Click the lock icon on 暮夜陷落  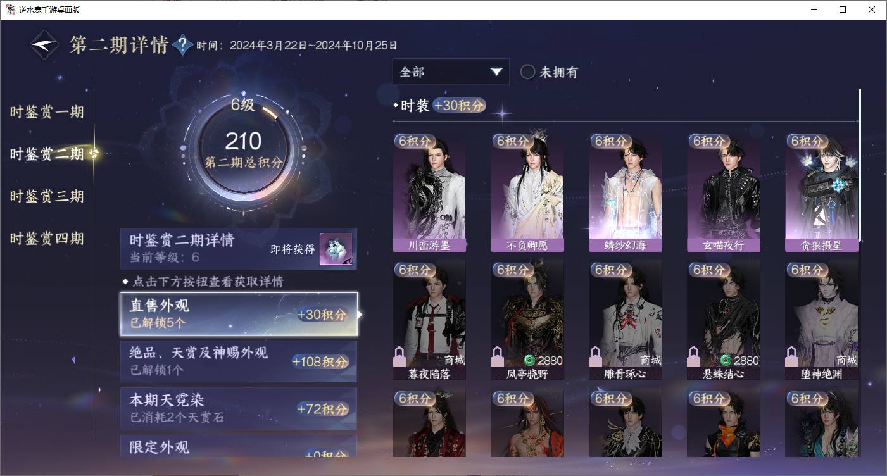pos(399,357)
